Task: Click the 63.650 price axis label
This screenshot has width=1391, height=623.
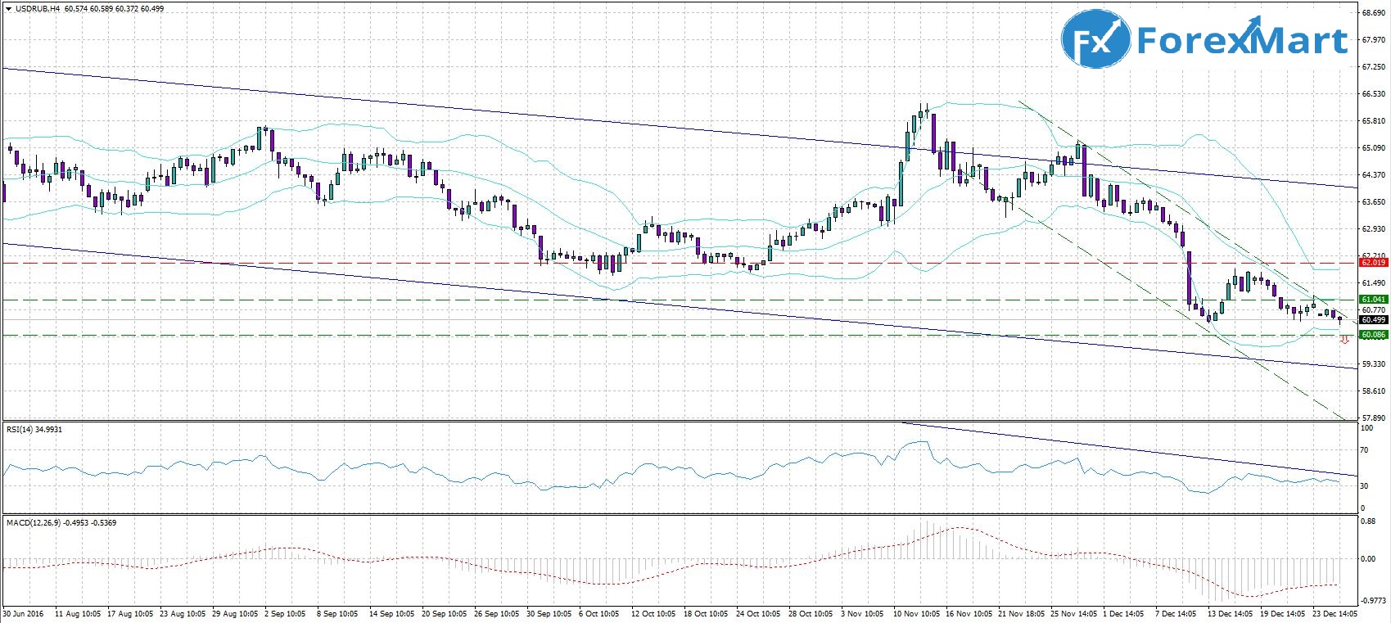Action: (x=1373, y=201)
